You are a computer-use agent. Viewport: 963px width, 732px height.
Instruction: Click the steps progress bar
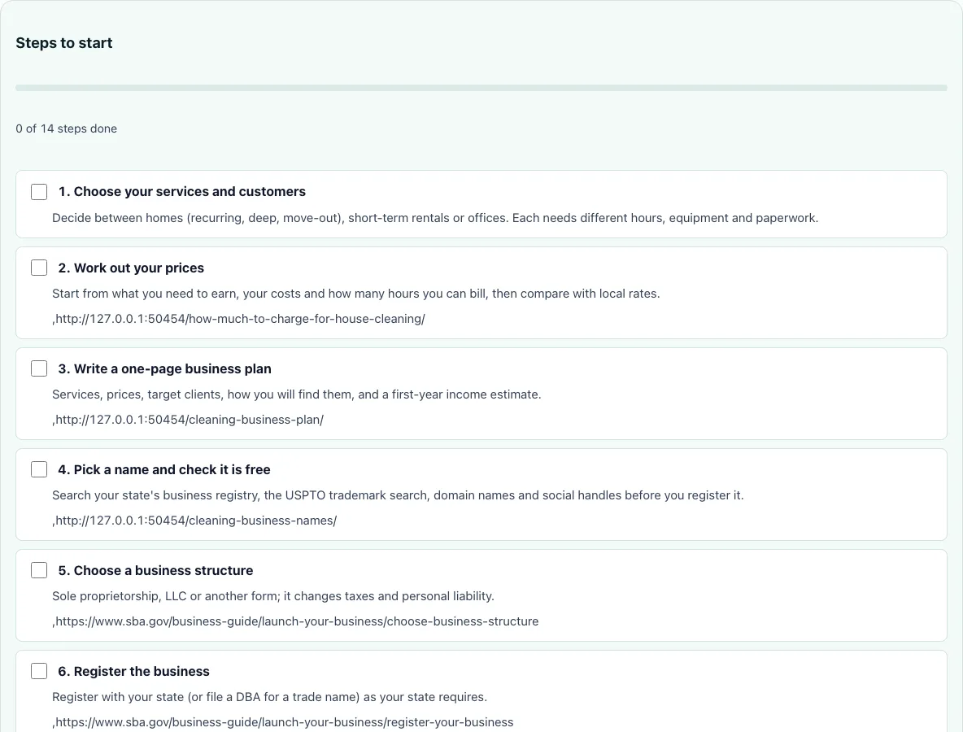click(x=481, y=88)
